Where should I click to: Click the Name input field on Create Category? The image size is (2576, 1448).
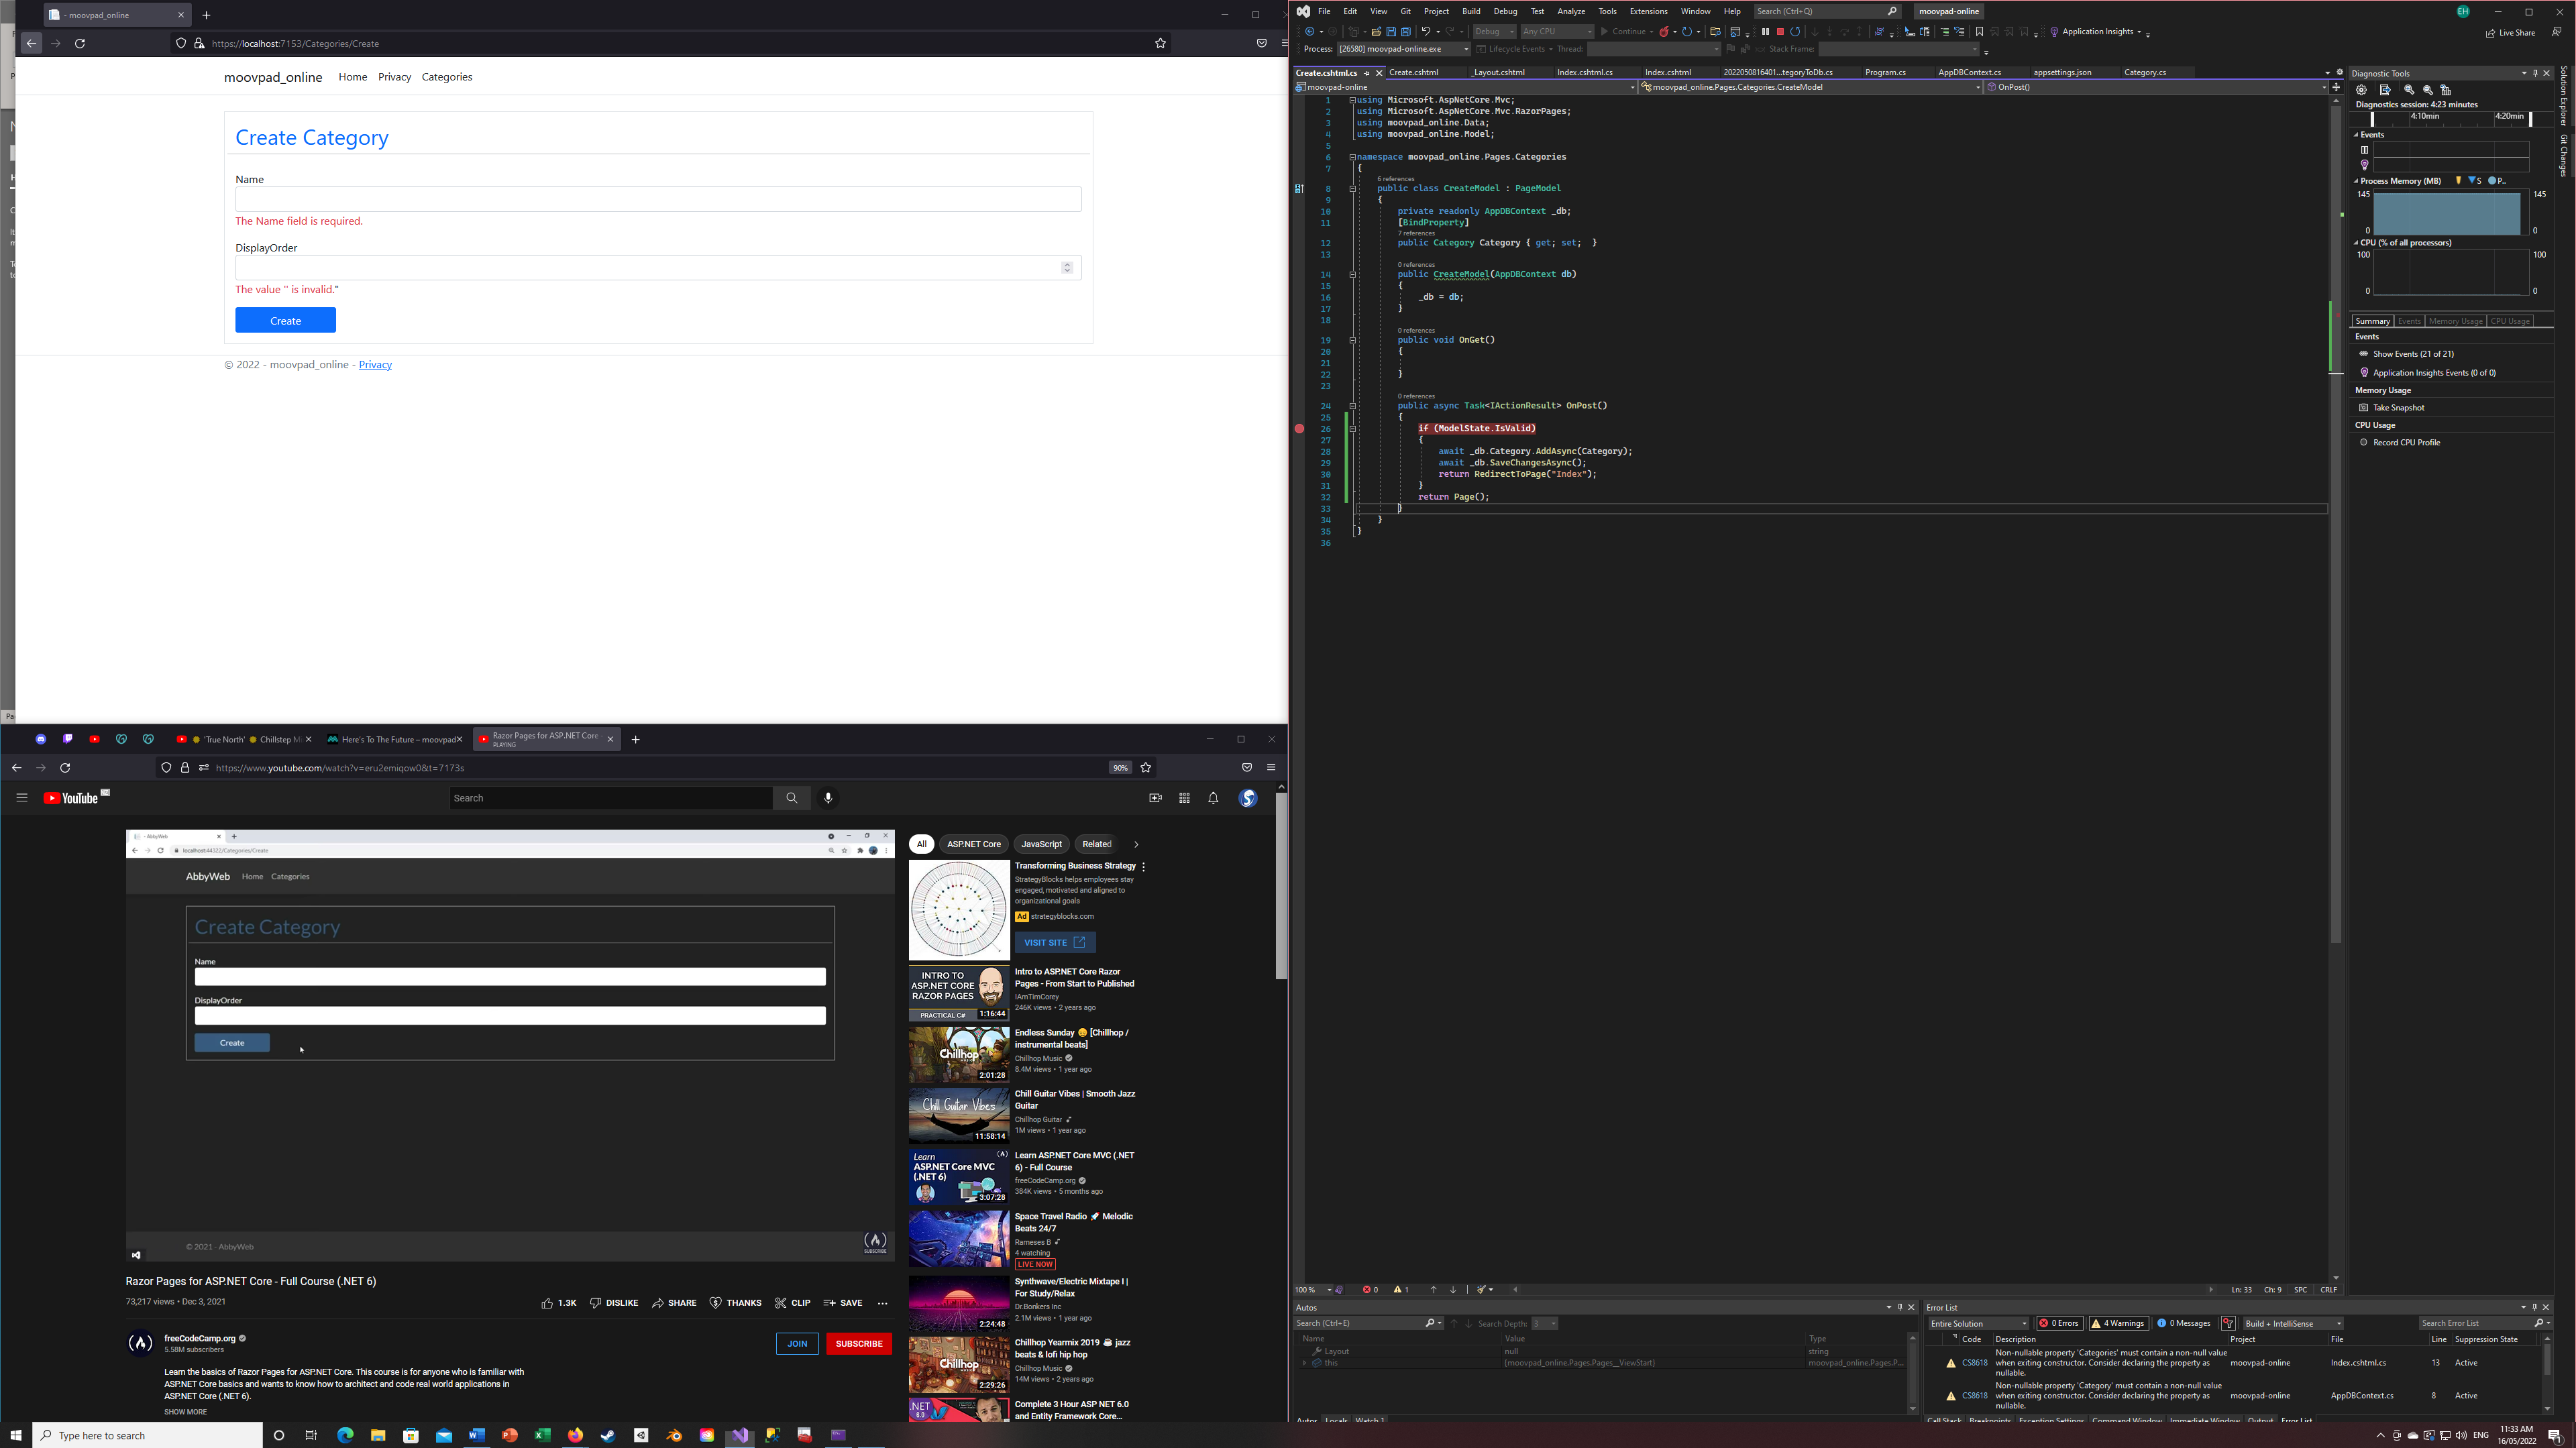658,199
